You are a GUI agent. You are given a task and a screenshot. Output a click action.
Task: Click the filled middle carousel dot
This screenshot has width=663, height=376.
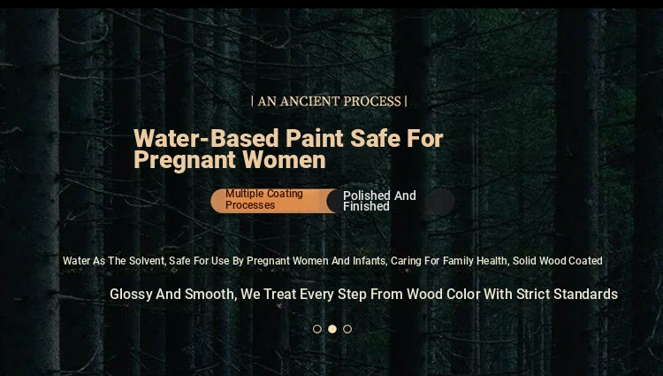point(332,329)
